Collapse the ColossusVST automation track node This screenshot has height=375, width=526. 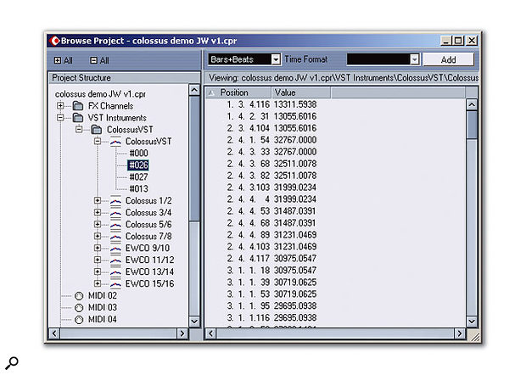[98, 141]
